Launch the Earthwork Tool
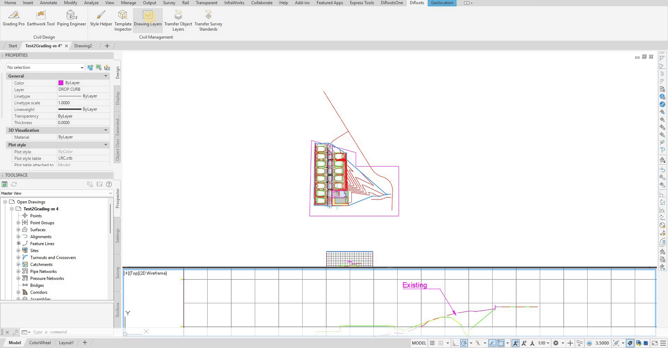Screen dimensions: 668x348 coord(41,18)
